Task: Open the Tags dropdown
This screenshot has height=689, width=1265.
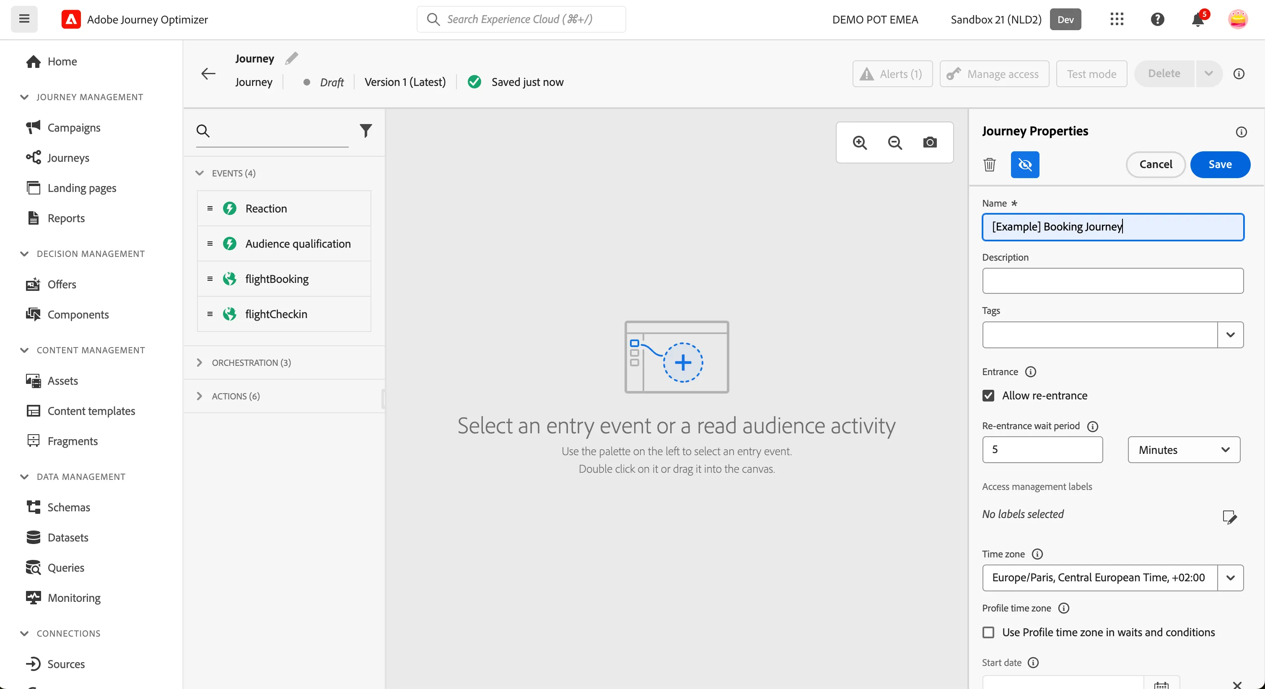Action: [1230, 335]
